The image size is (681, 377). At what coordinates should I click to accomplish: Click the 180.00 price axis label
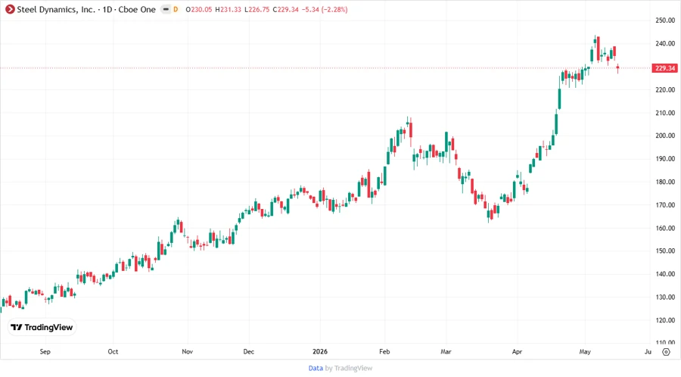(665, 182)
